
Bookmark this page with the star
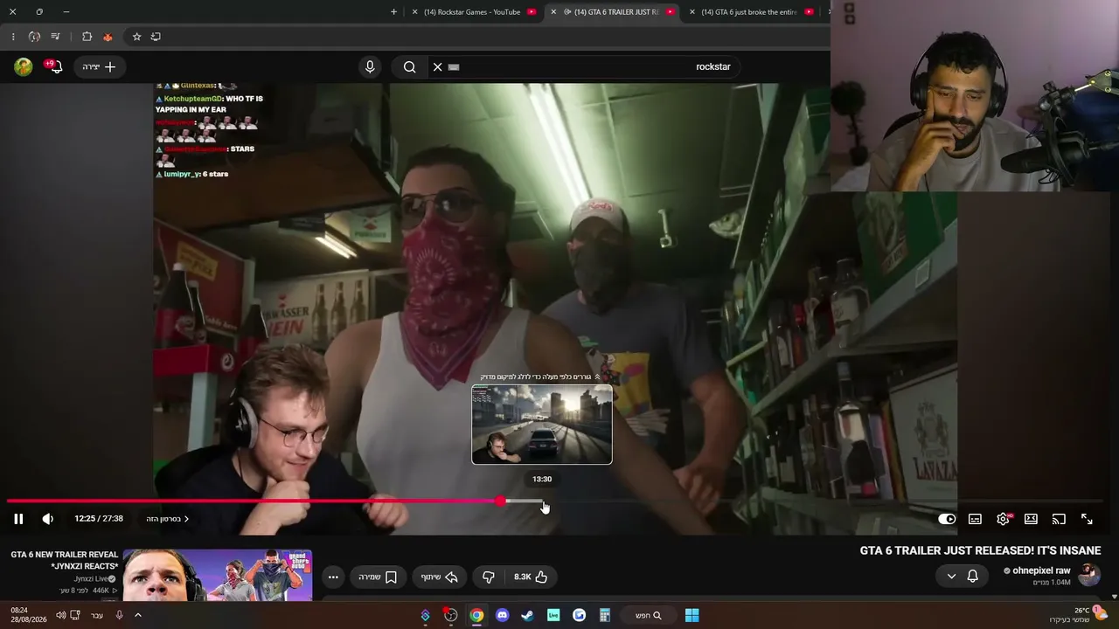tap(136, 37)
